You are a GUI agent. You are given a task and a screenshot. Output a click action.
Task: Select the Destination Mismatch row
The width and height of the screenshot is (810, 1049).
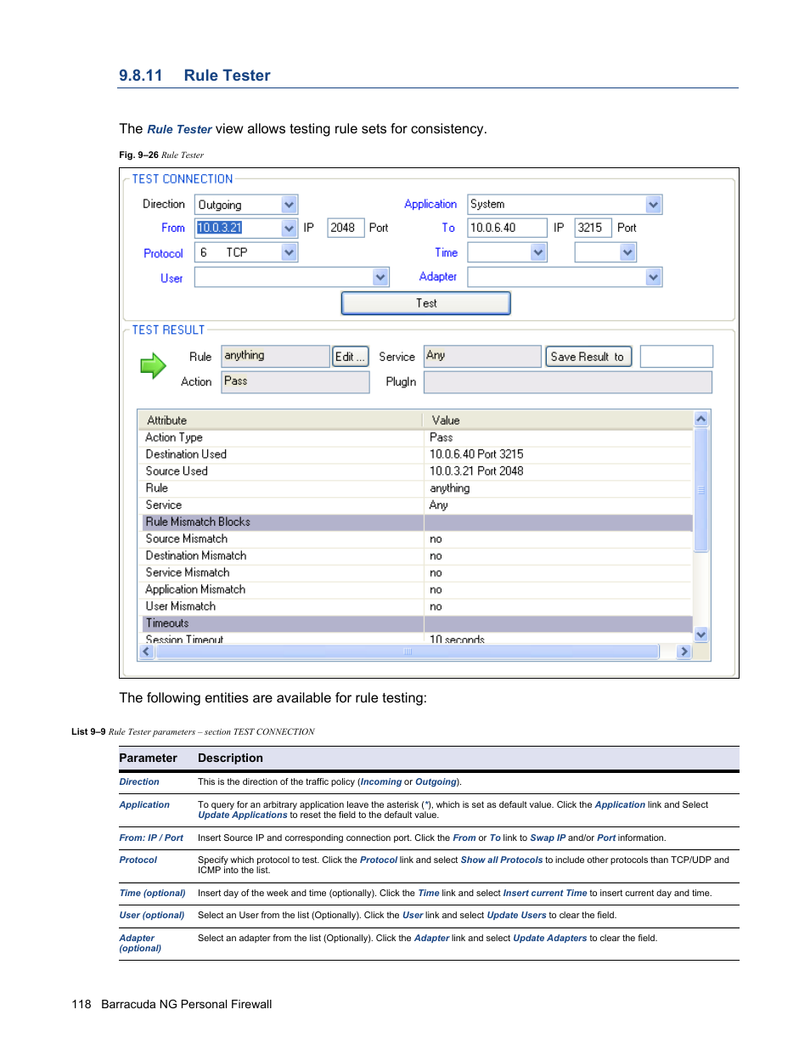pyautogui.click(x=415, y=556)
